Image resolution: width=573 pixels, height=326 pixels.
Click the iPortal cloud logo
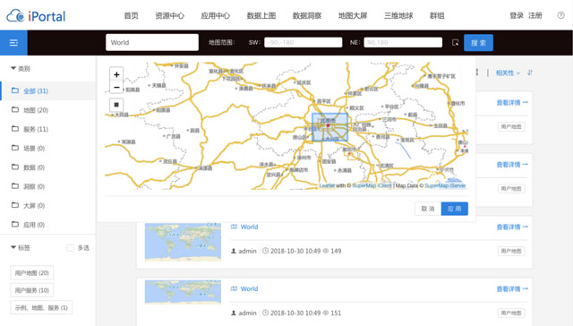point(36,16)
